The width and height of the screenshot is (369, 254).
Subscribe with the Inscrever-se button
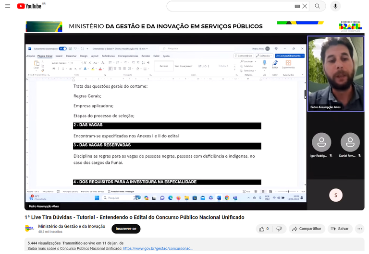click(x=126, y=229)
